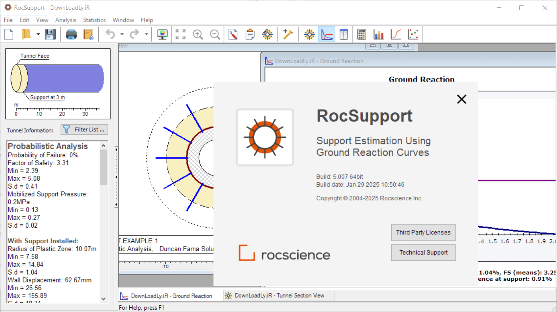The height and width of the screenshot is (312, 557).
Task: Open the Print tool
Action: point(71,34)
